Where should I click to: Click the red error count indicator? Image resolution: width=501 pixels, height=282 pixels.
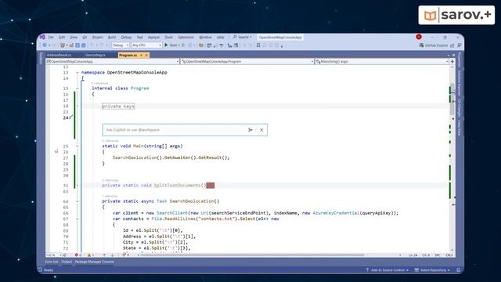point(77,255)
